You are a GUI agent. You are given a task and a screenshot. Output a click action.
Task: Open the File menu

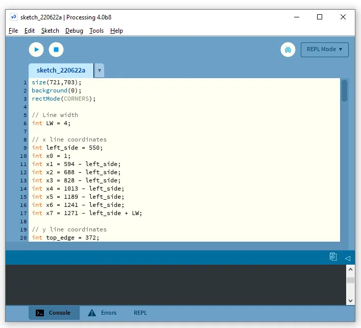pos(13,31)
